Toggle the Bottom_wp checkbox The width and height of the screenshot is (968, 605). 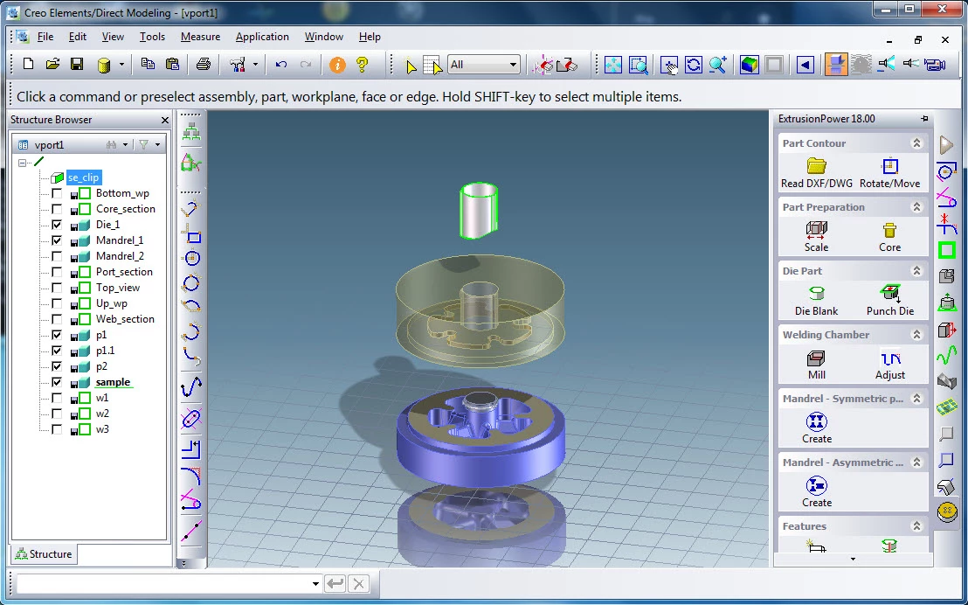pos(57,193)
